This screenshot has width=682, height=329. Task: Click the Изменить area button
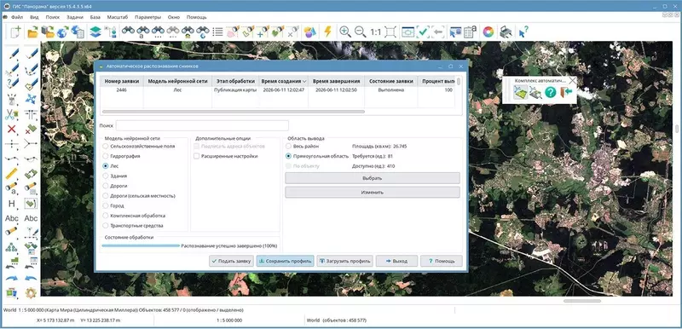[x=373, y=192]
